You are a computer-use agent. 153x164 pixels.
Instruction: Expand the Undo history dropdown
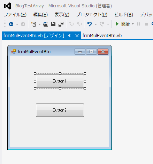click(96, 24)
